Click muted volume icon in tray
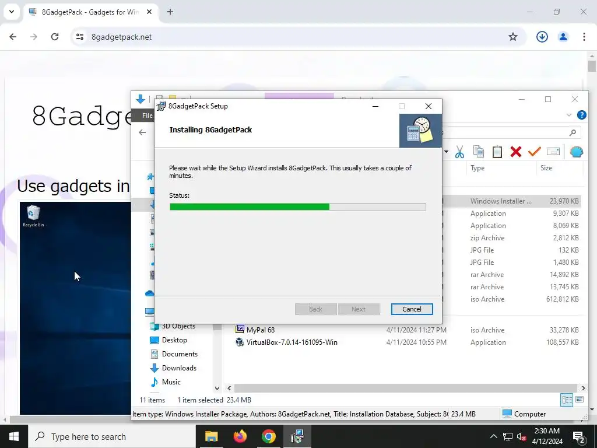The image size is (597, 448). click(x=522, y=436)
